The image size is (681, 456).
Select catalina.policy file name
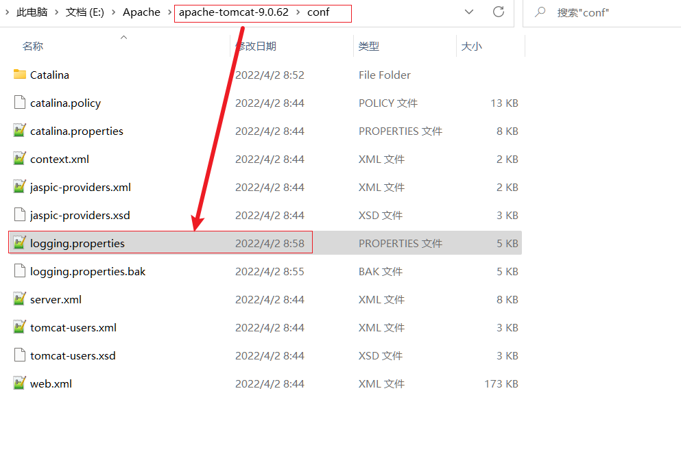(66, 103)
